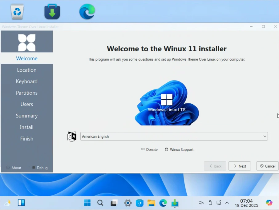Open Settings gear on taskbar

tap(128, 203)
